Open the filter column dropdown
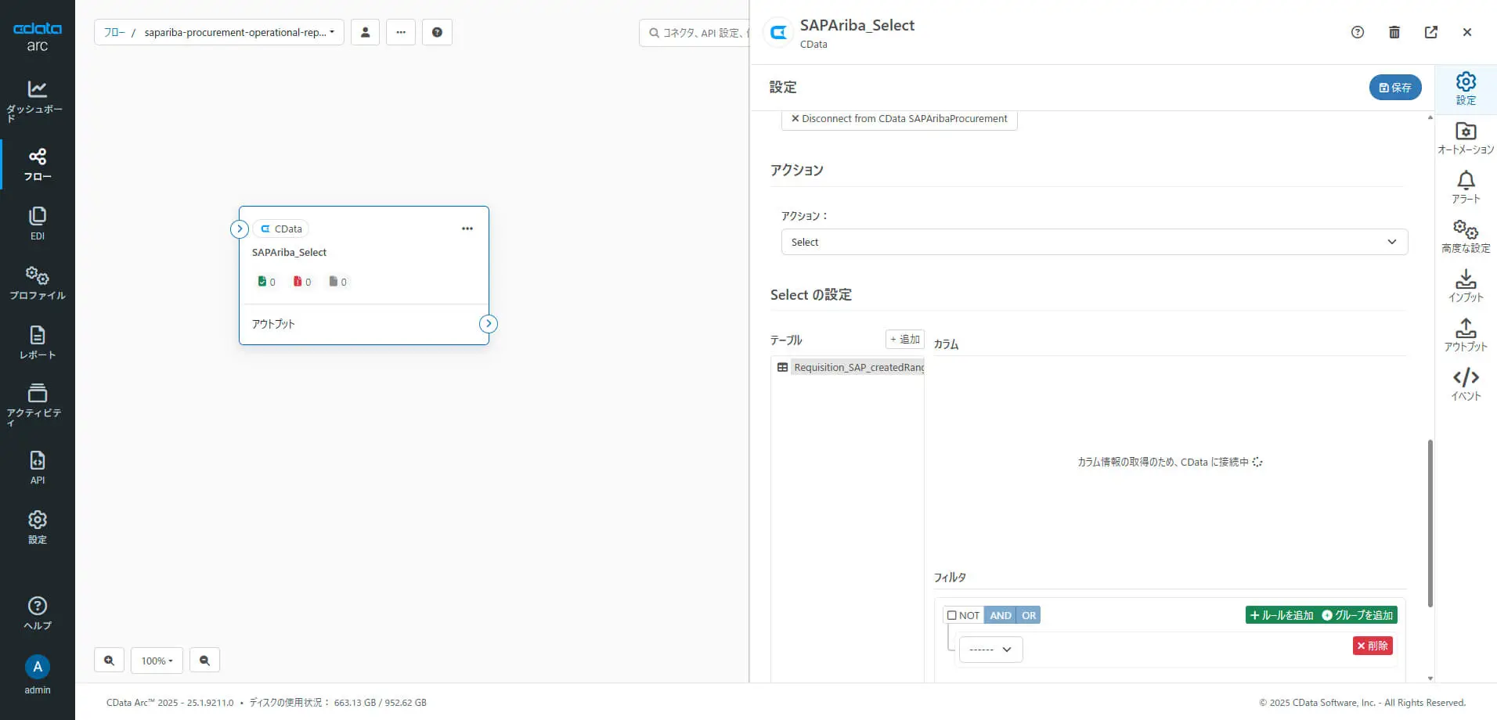 point(990,650)
